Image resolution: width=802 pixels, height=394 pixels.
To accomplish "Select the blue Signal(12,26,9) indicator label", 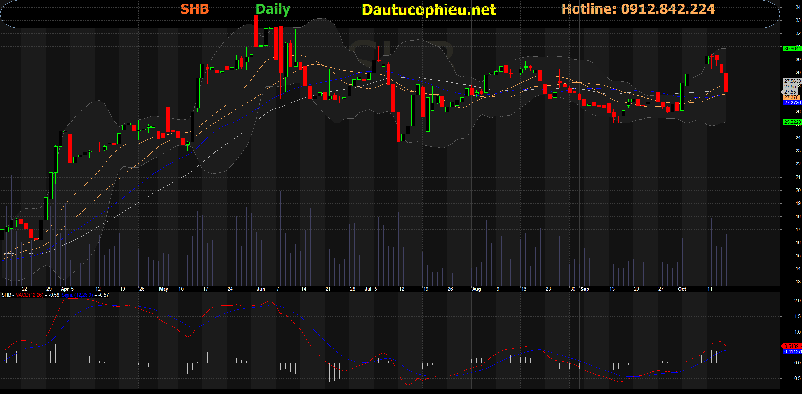I will coord(77,295).
